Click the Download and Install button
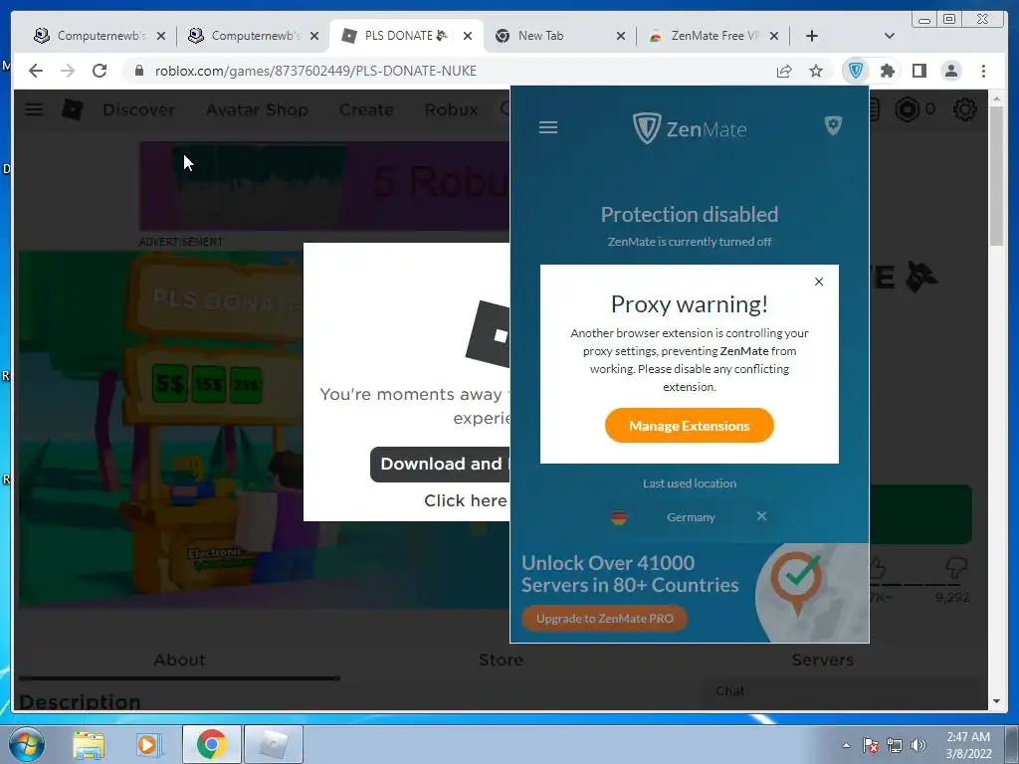Screen dimensions: 1019x764 pyautogui.click(x=440, y=464)
